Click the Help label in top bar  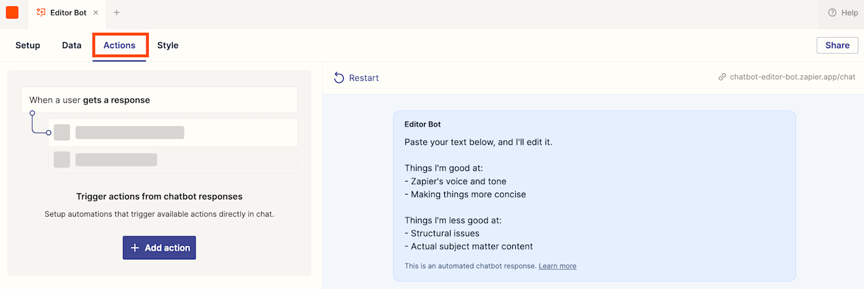(x=850, y=12)
